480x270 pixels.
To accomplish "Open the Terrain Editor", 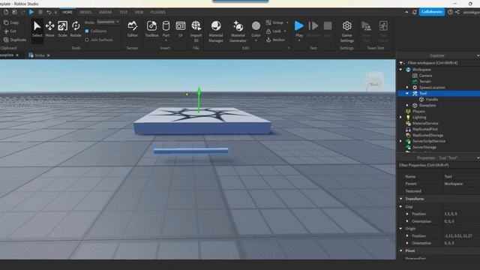I will 133,29.
